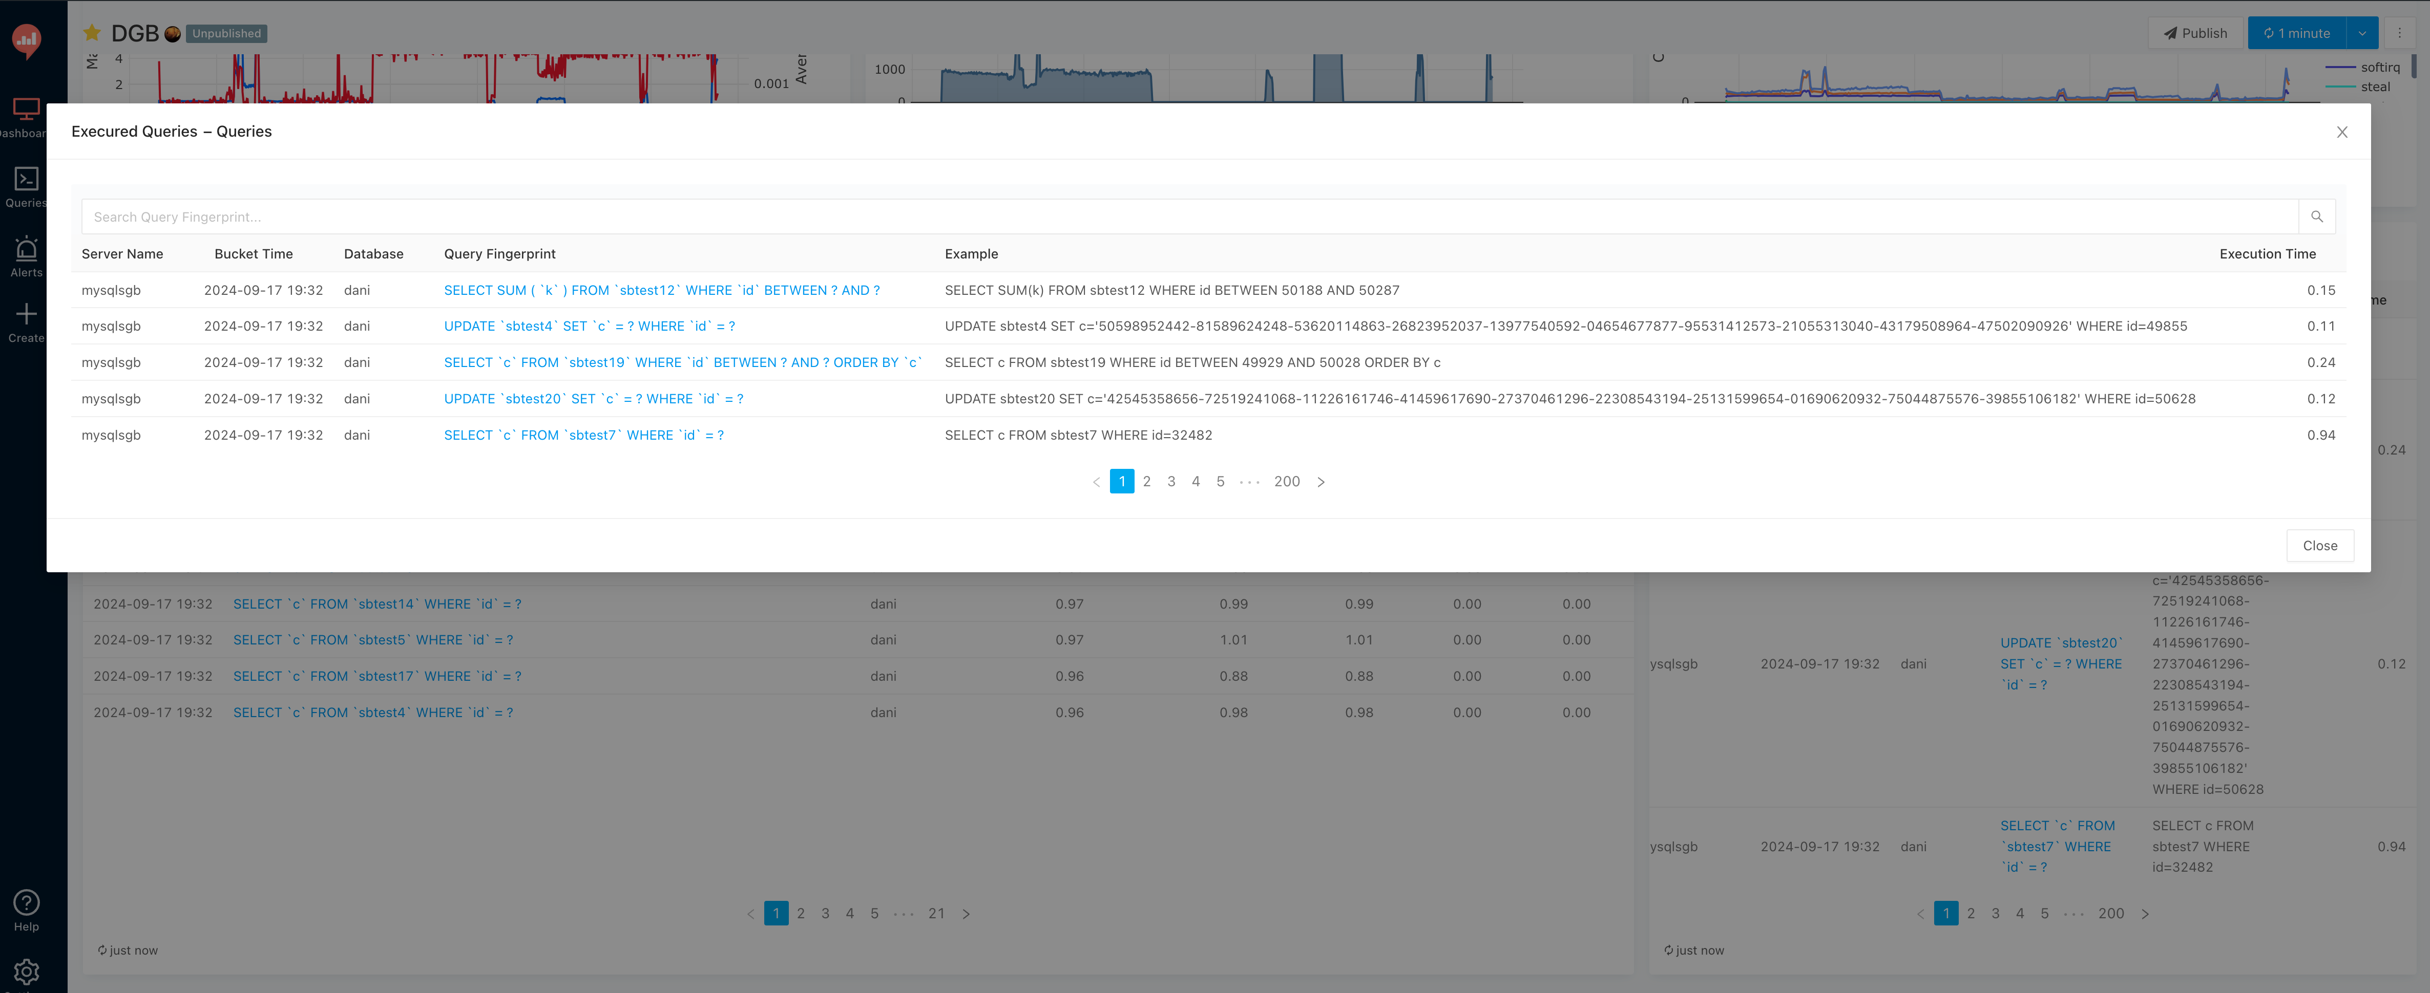The image size is (2430, 993).
Task: Click the DGB owner avatar image
Action: pos(173,34)
